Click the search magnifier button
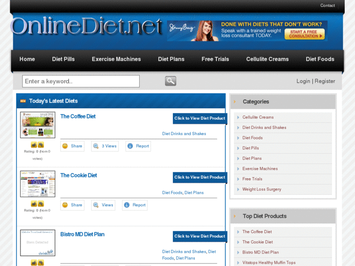The image size is (355, 266). coord(170,81)
